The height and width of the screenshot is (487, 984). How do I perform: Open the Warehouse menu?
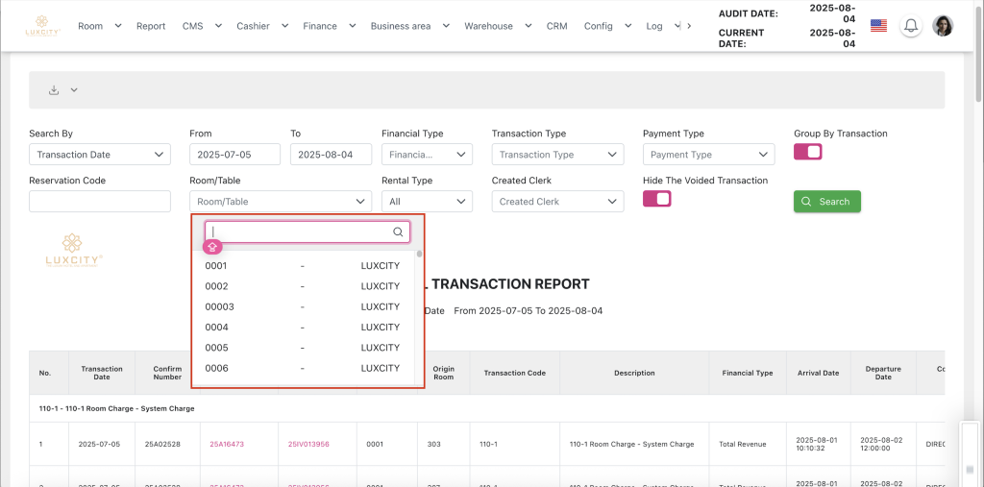click(495, 26)
